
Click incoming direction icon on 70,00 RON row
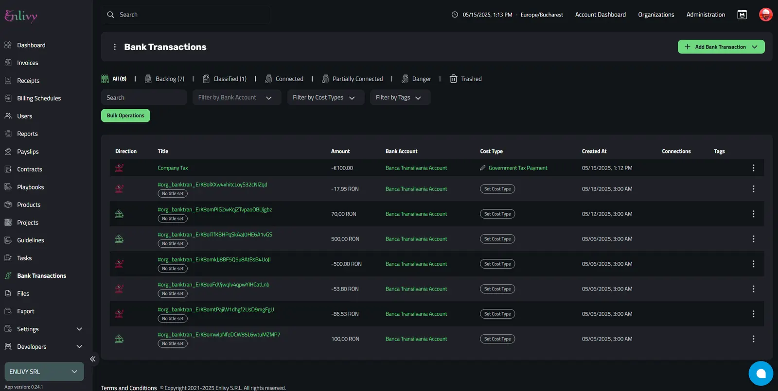coord(119,214)
